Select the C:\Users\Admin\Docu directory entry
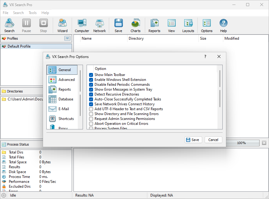This screenshot has height=199, width=269. click(24, 99)
